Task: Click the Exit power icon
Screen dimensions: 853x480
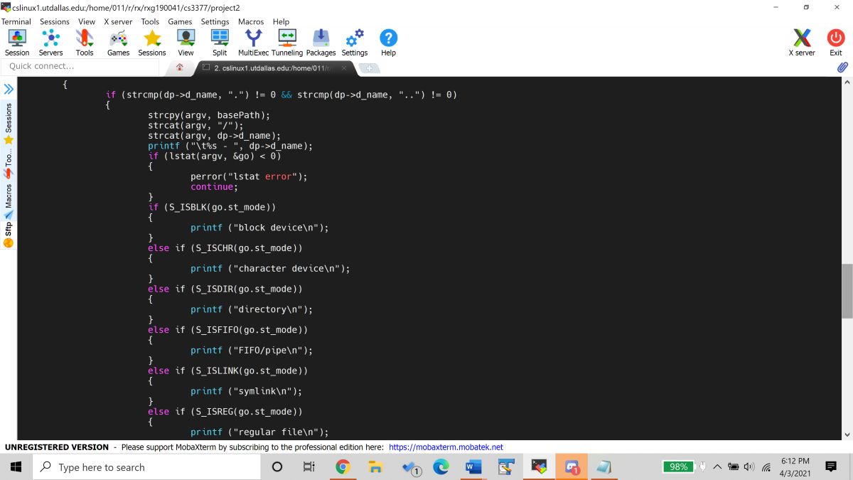Action: click(x=836, y=43)
